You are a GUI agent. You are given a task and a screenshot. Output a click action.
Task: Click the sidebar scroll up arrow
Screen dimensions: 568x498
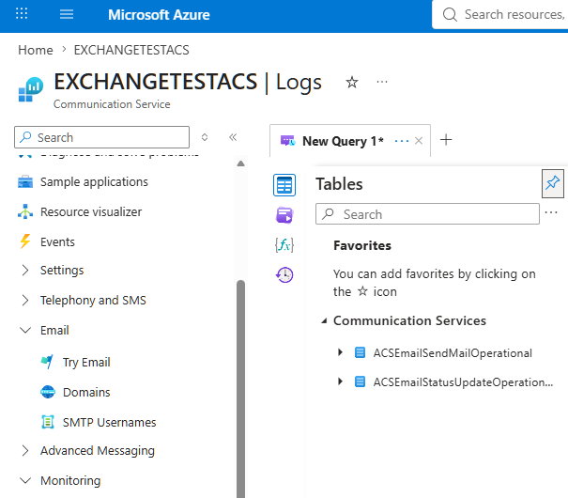pos(240,163)
